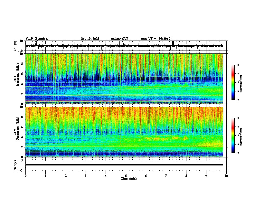This screenshot has height=197, width=255.
Task: Click the ch.1 spectrogram color bar
Action: point(233,82)
